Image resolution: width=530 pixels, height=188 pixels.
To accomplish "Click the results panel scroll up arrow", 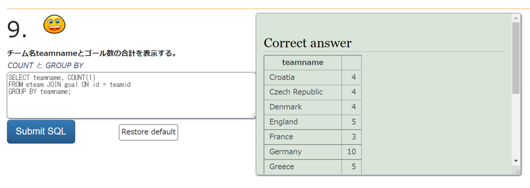I will (515, 18).
